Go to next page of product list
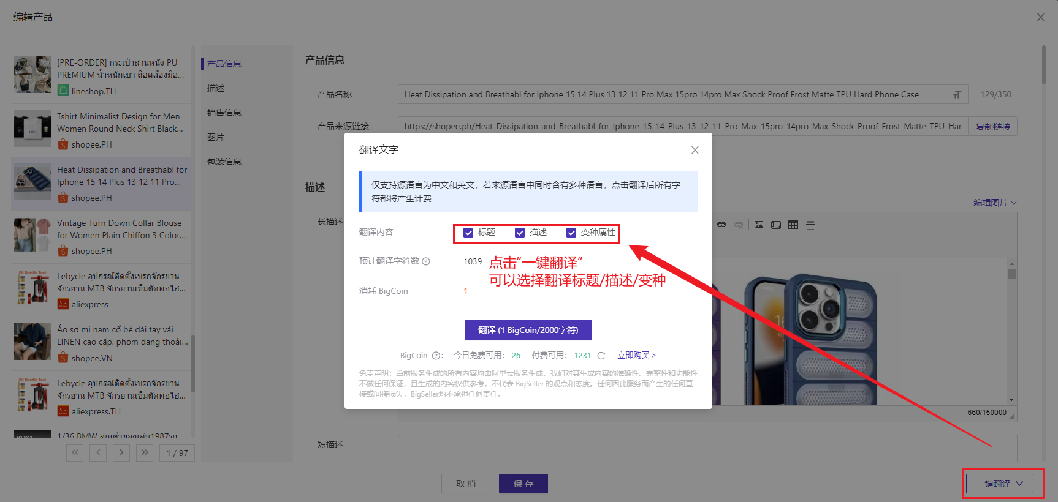1058x502 pixels. click(x=121, y=453)
